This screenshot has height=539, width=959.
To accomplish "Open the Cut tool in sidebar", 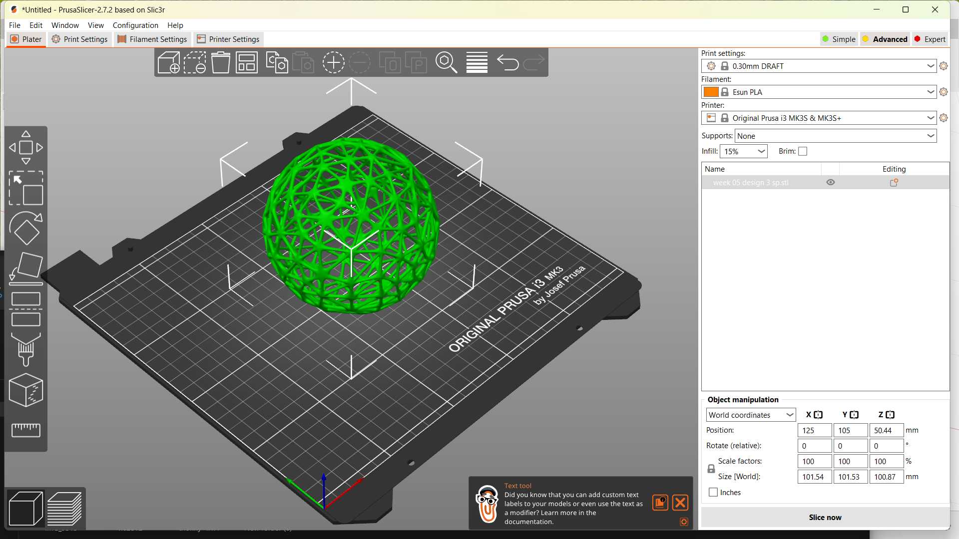I will point(26,309).
